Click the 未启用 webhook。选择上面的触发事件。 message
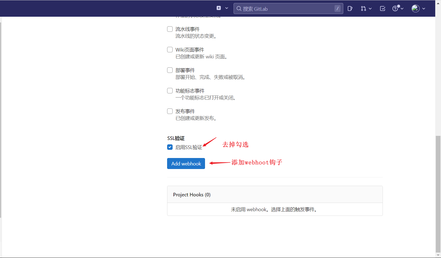This screenshot has width=441, height=258. [274, 210]
